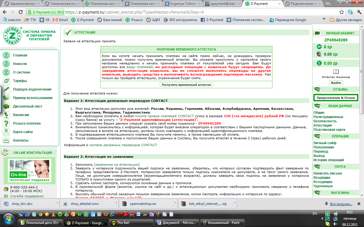
Task: Click the Аттестат Анонима badge icon
Action: pos(336,72)
